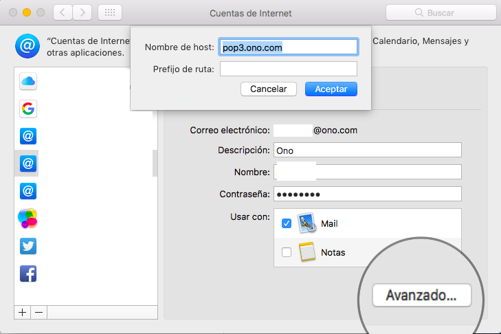This screenshot has height=334, width=501.
Task: Click the Descripción field containing Ono
Action: pos(368,150)
